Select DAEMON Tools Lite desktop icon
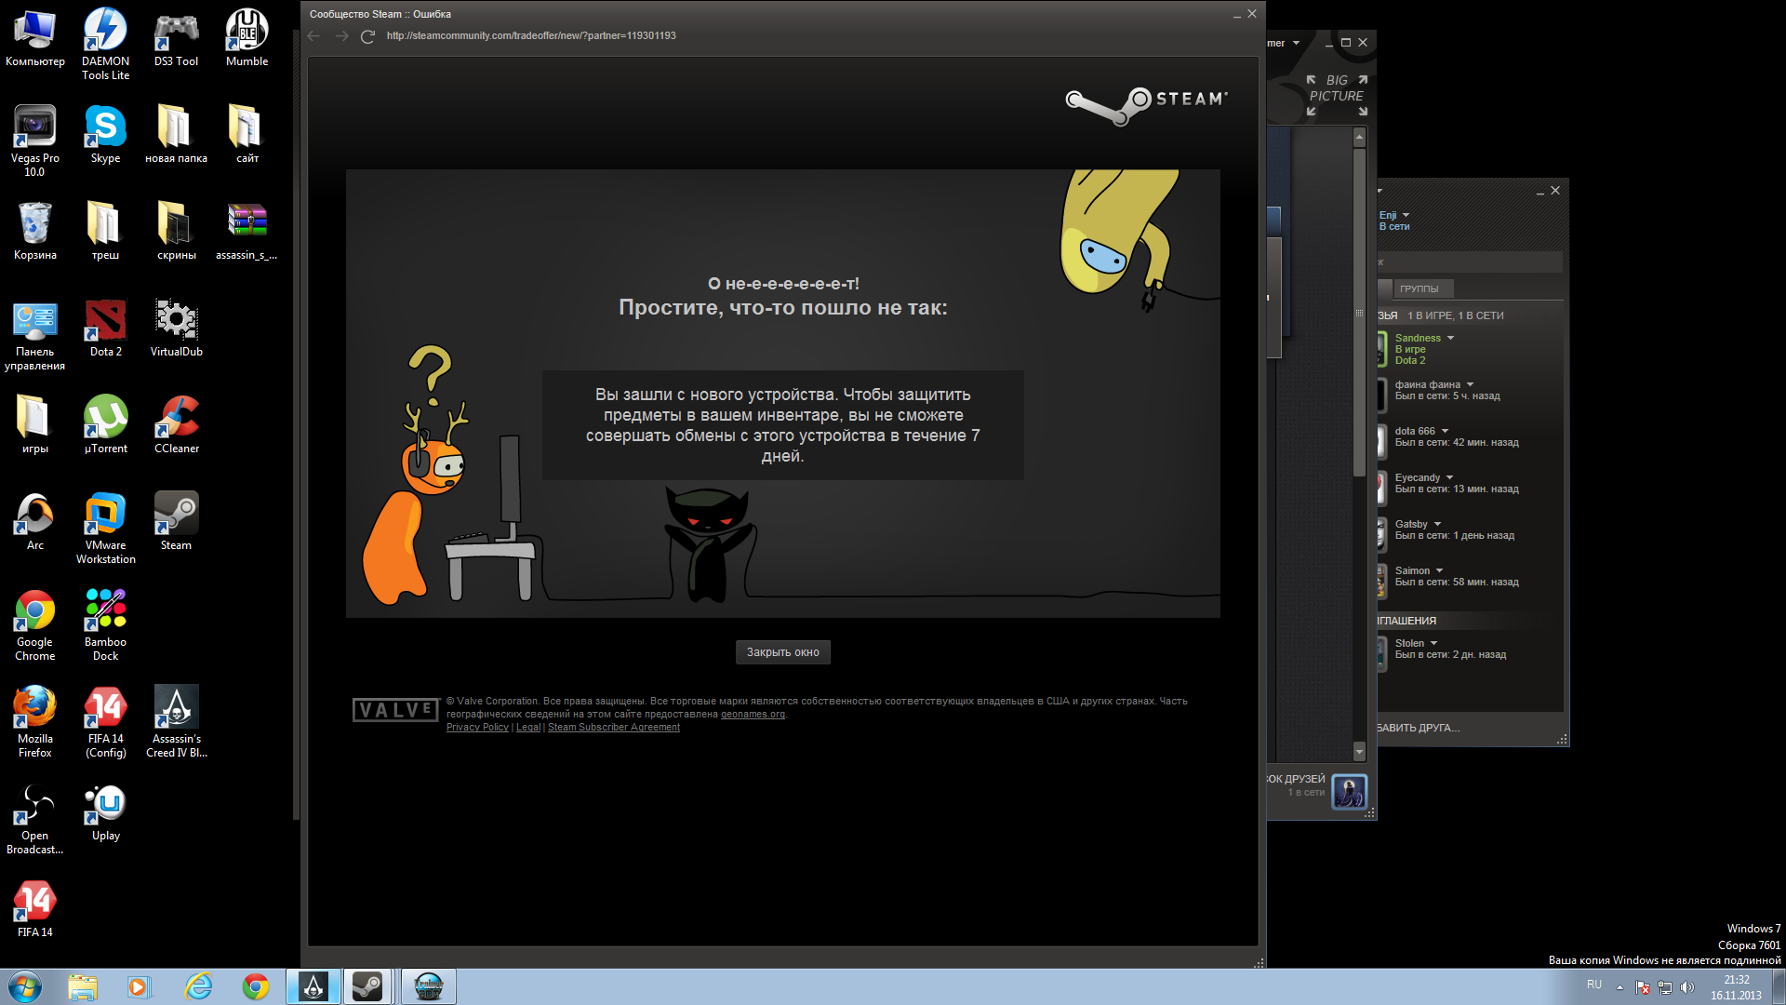The width and height of the screenshot is (1786, 1005). click(x=105, y=44)
